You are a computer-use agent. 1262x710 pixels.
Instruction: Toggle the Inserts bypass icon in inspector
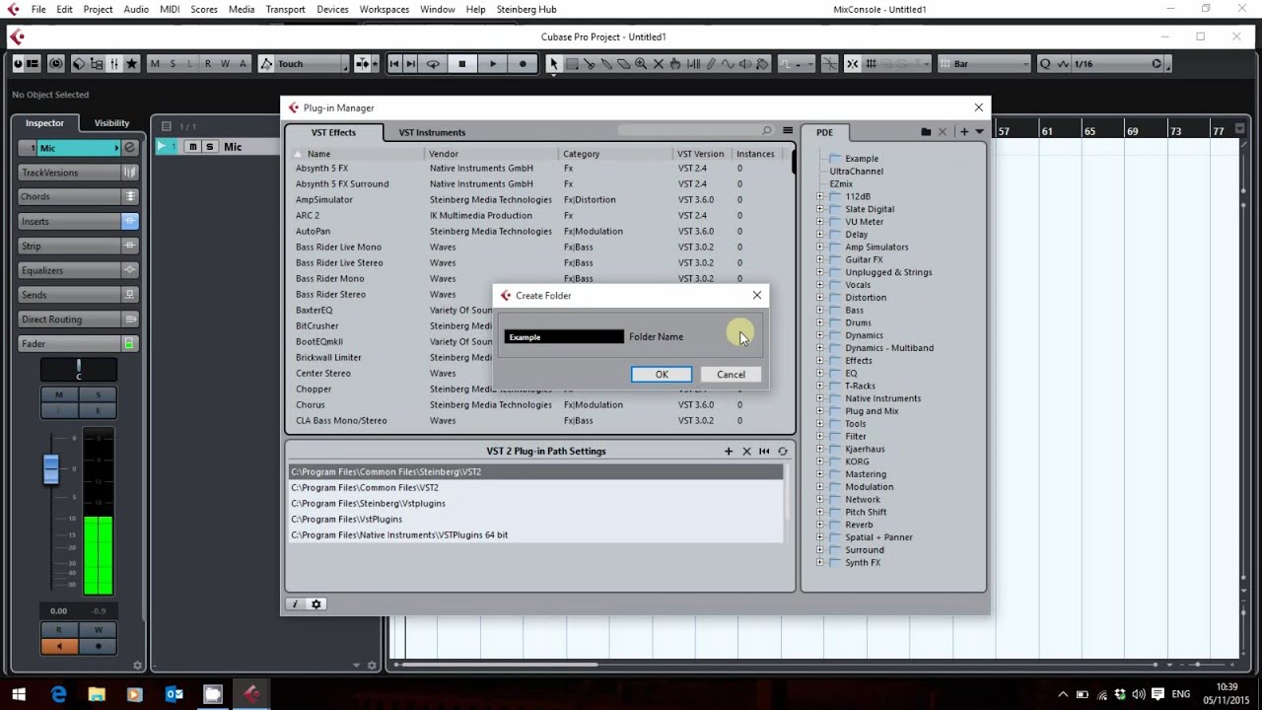click(129, 222)
